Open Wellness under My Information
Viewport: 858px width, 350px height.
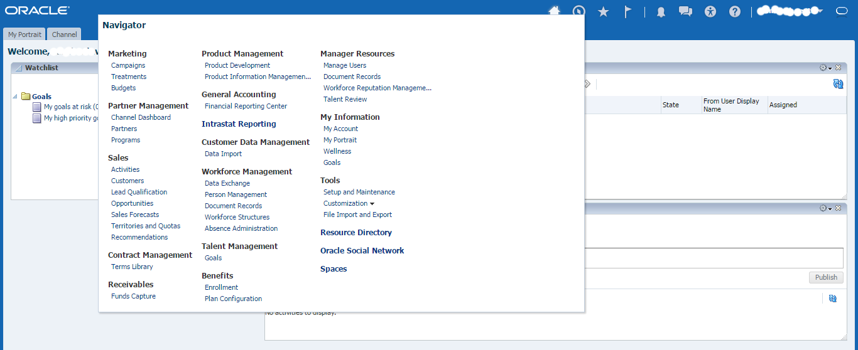pos(337,151)
